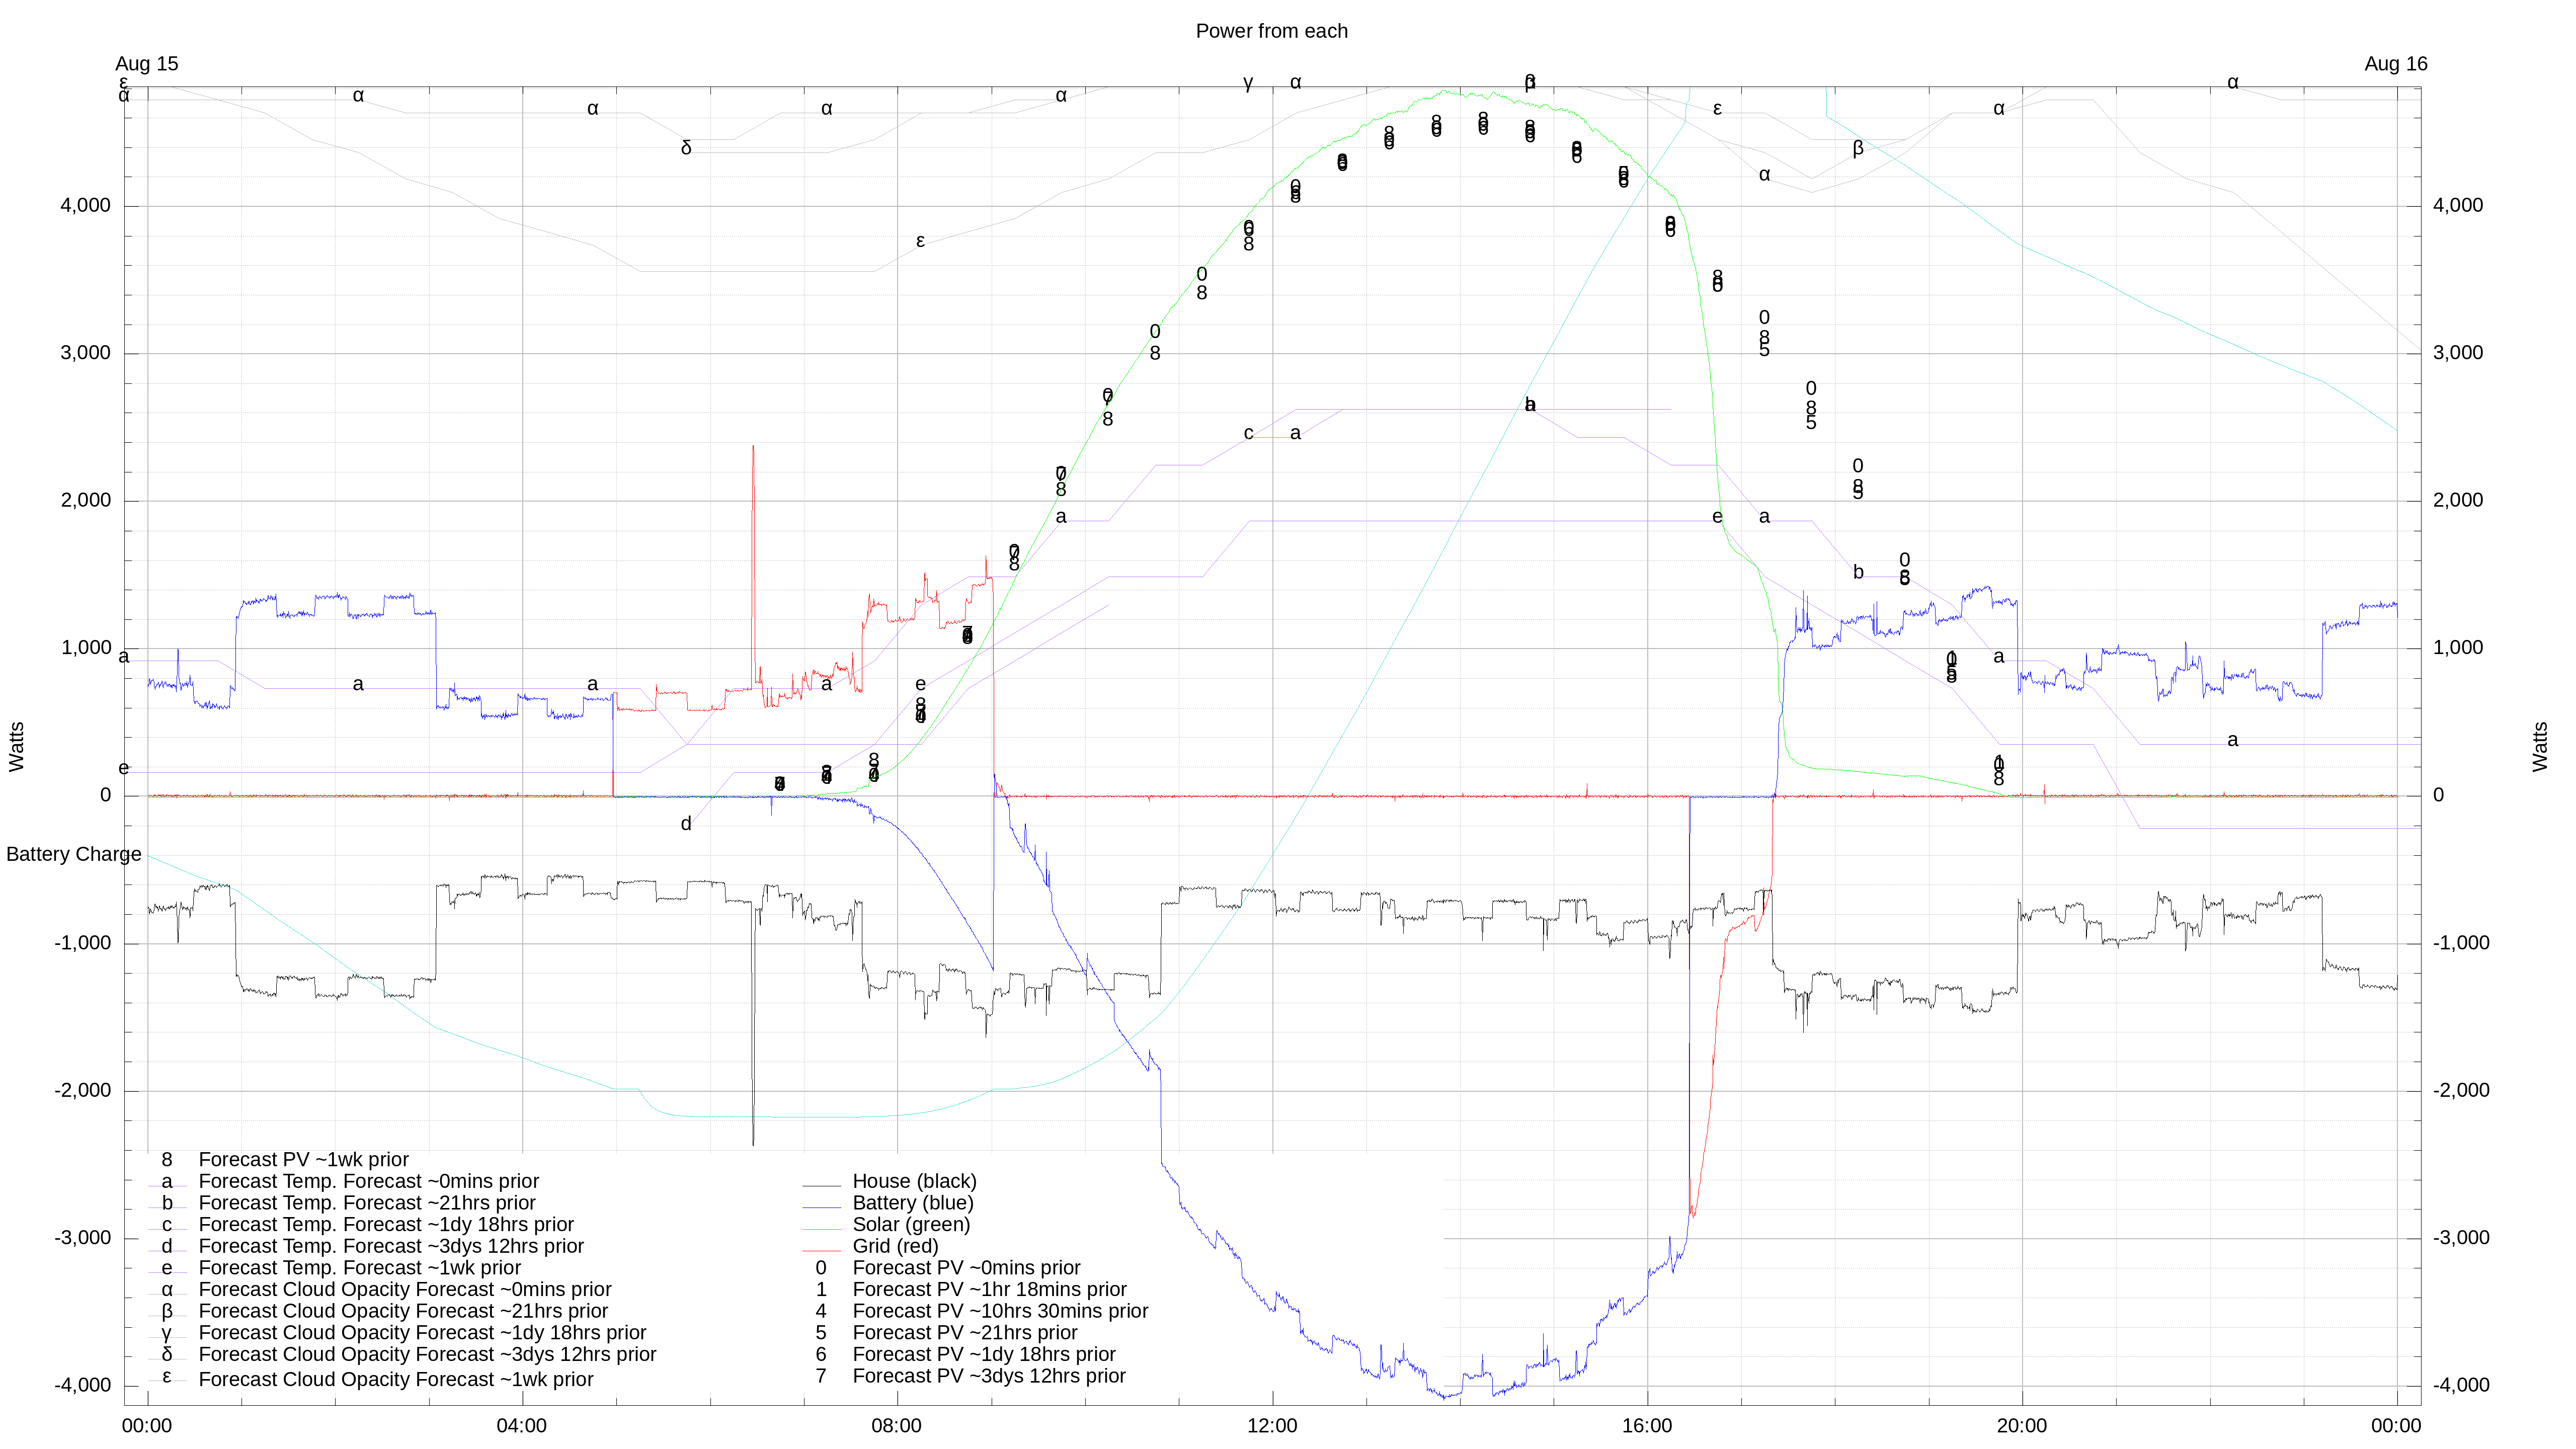This screenshot has height=1449, width=2576.
Task: Click the '16:00' x-axis tick label
Action: tap(1647, 1426)
